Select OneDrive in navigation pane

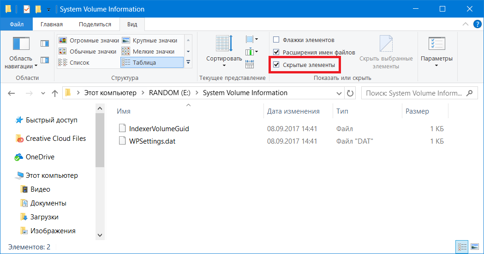point(40,157)
